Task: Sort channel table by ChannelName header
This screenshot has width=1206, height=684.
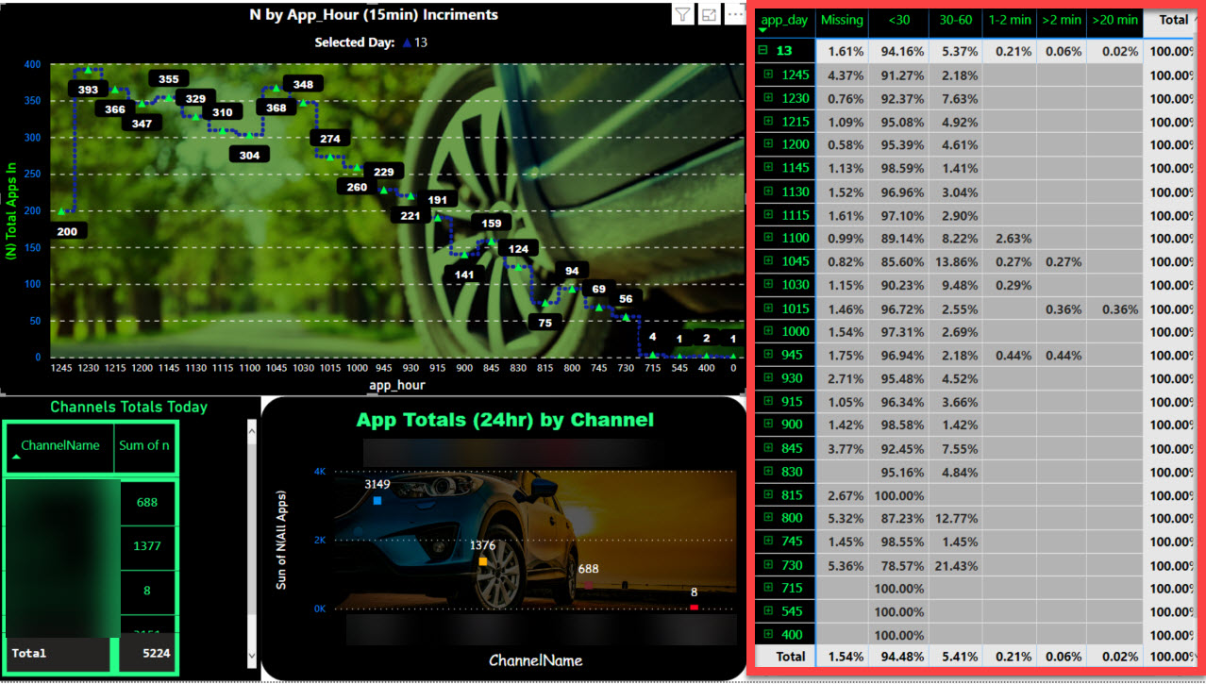Action: pos(60,446)
